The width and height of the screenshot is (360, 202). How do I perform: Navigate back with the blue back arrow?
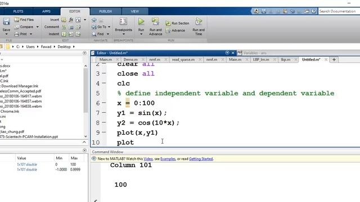(x=94, y=20)
